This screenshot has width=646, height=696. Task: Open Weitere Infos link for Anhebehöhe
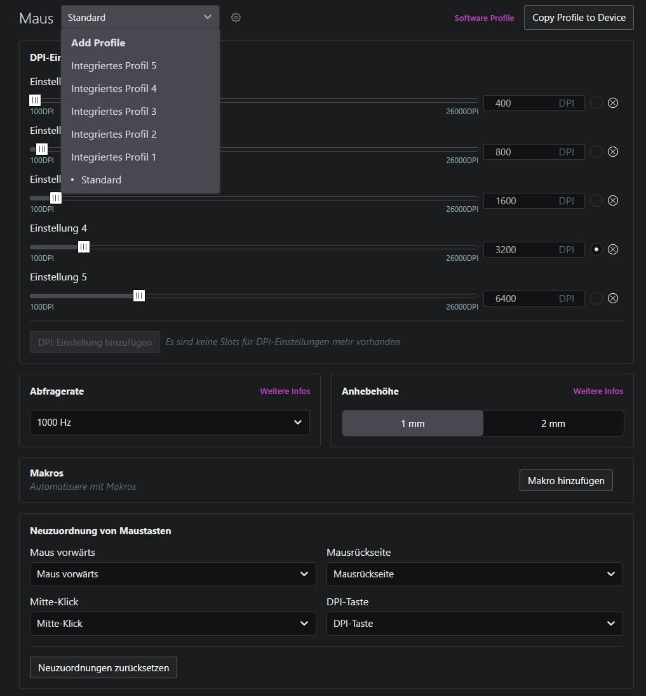pos(598,391)
